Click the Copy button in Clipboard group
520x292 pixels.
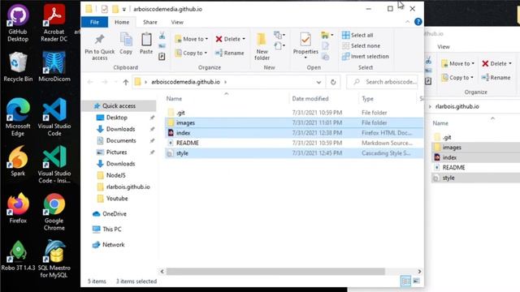pyautogui.click(x=126, y=43)
